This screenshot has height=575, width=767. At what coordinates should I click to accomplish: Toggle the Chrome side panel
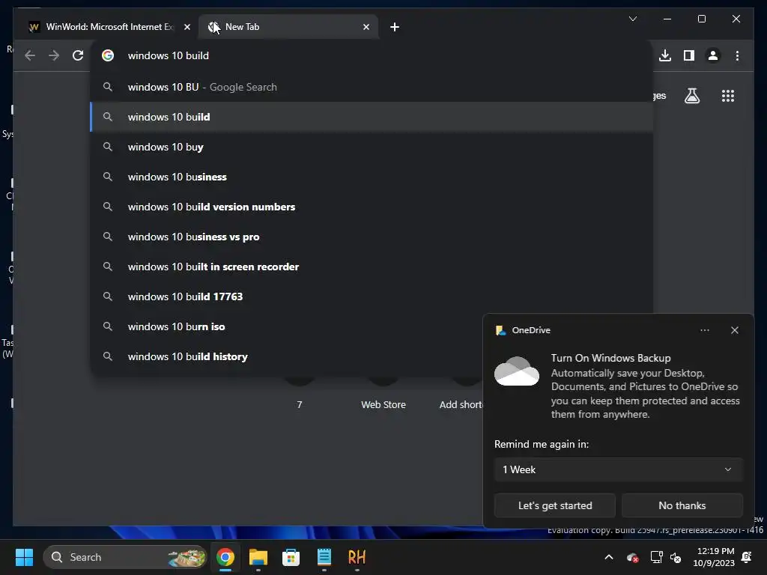pyautogui.click(x=689, y=55)
